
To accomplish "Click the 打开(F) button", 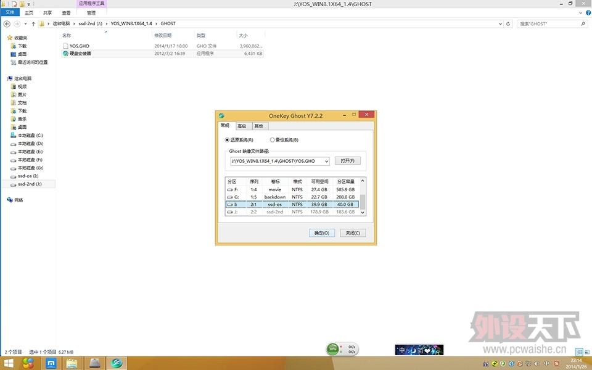I will click(347, 161).
